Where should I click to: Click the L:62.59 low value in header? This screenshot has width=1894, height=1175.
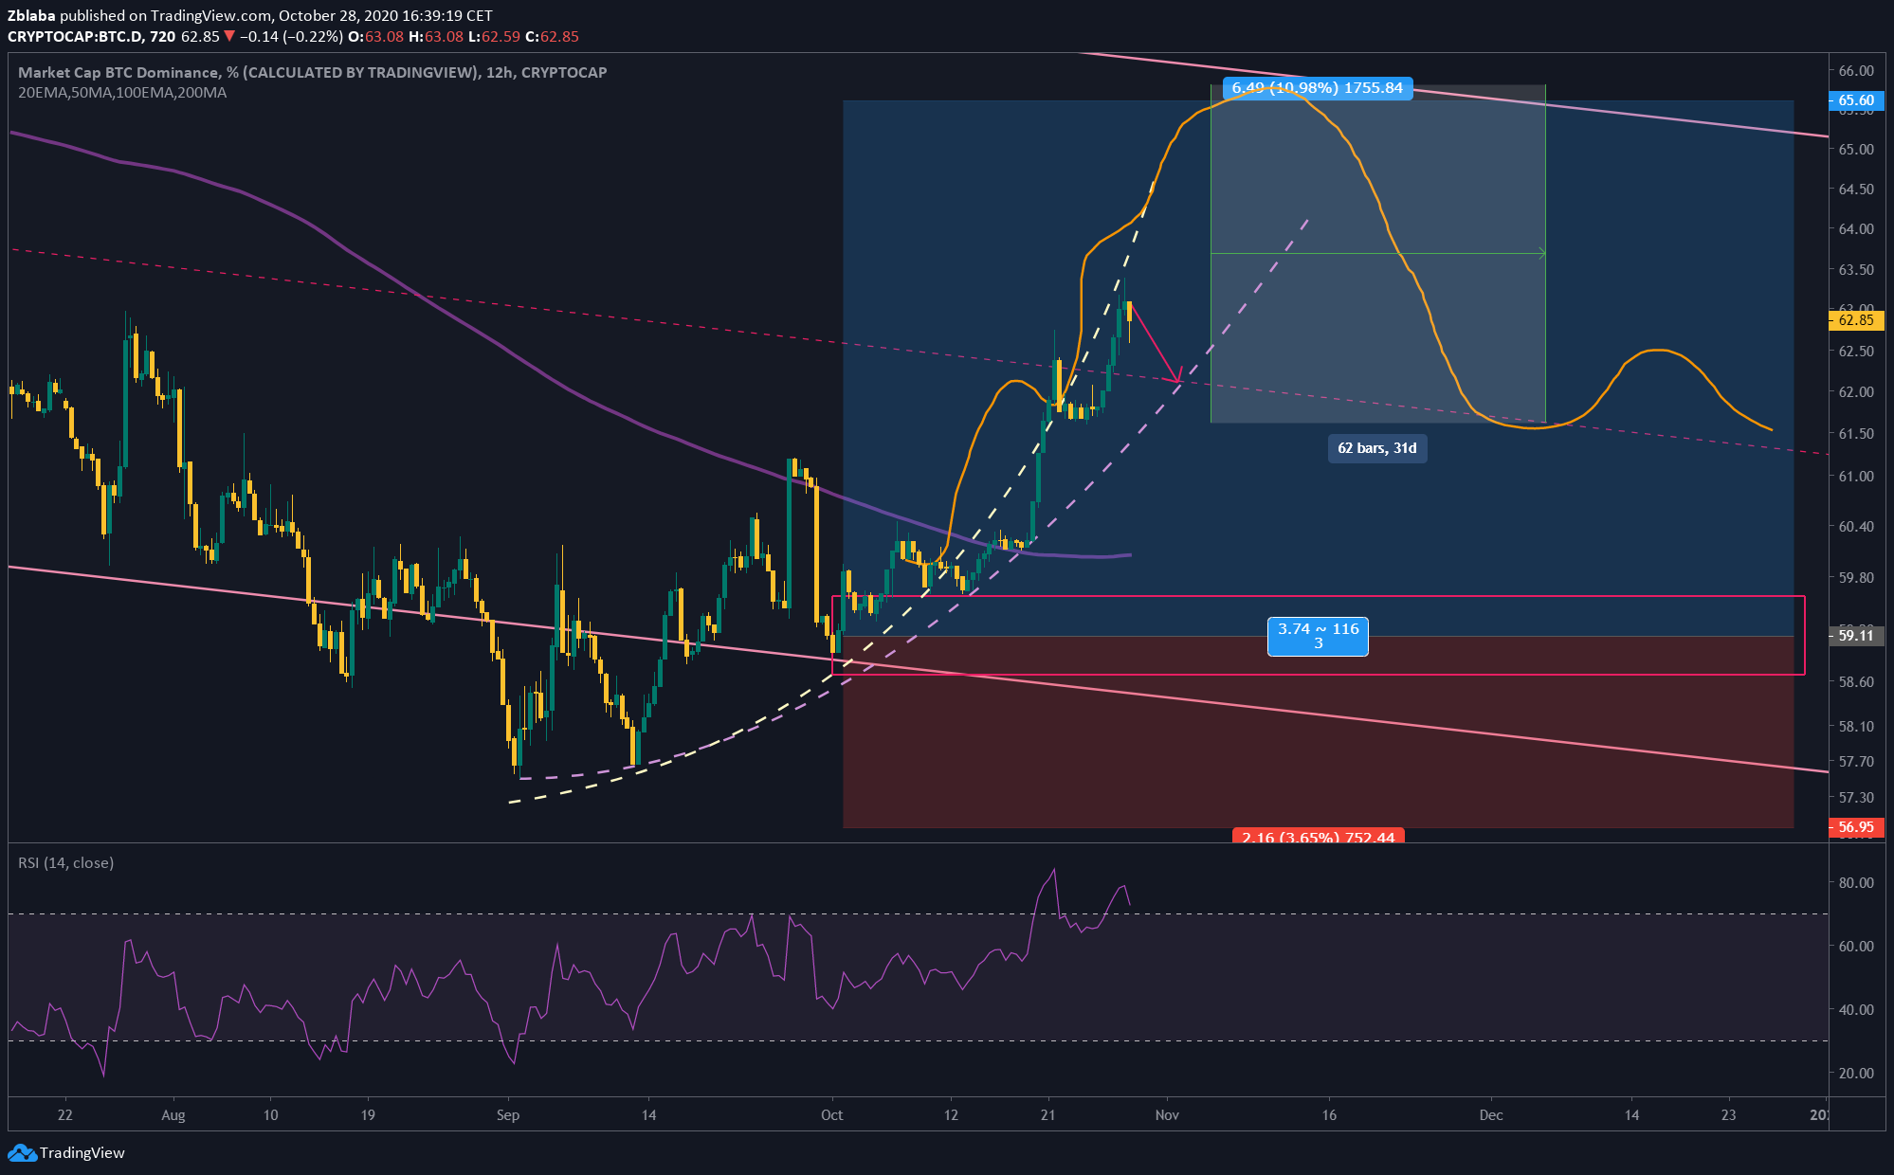tap(495, 37)
